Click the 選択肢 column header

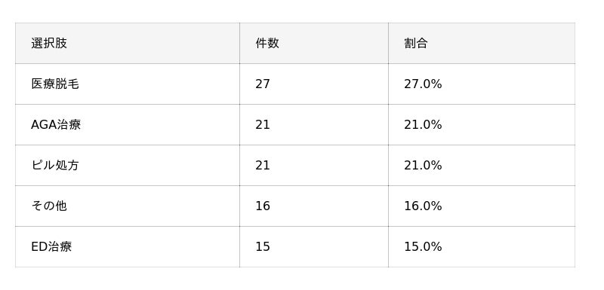pos(128,43)
